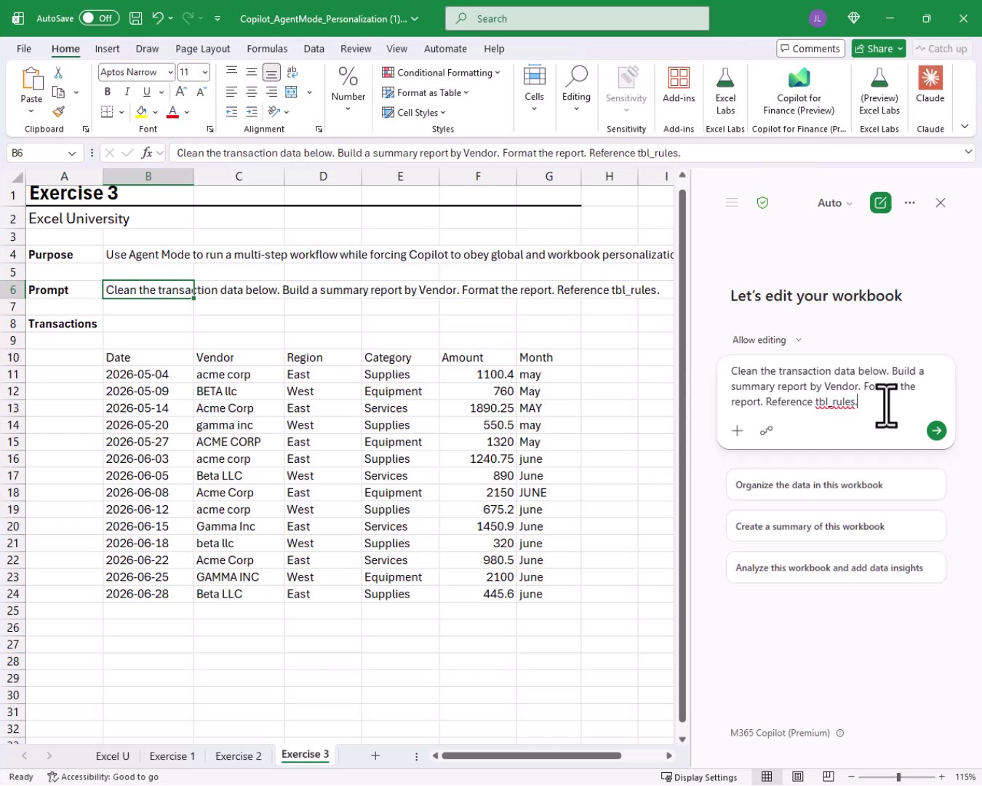Click the Search box in title bar
982x786 pixels.
[x=577, y=18]
